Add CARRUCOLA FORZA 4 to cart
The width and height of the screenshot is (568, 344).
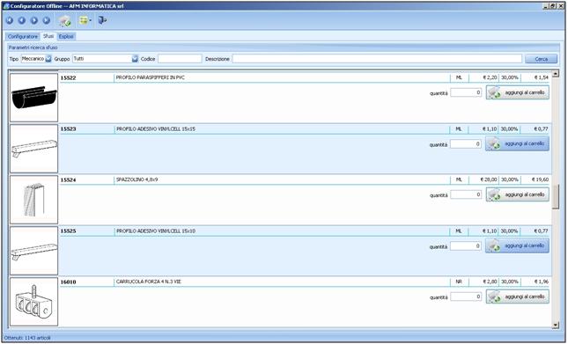[x=517, y=296]
